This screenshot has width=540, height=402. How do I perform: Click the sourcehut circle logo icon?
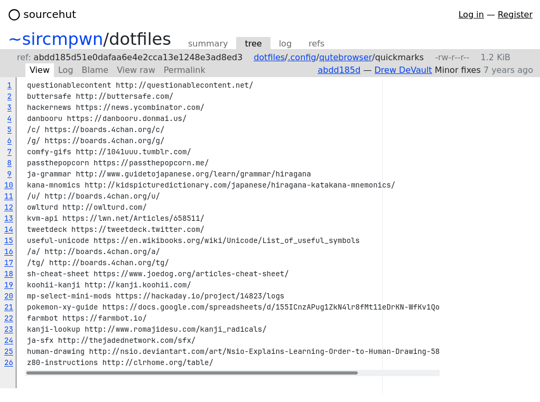pos(14,15)
